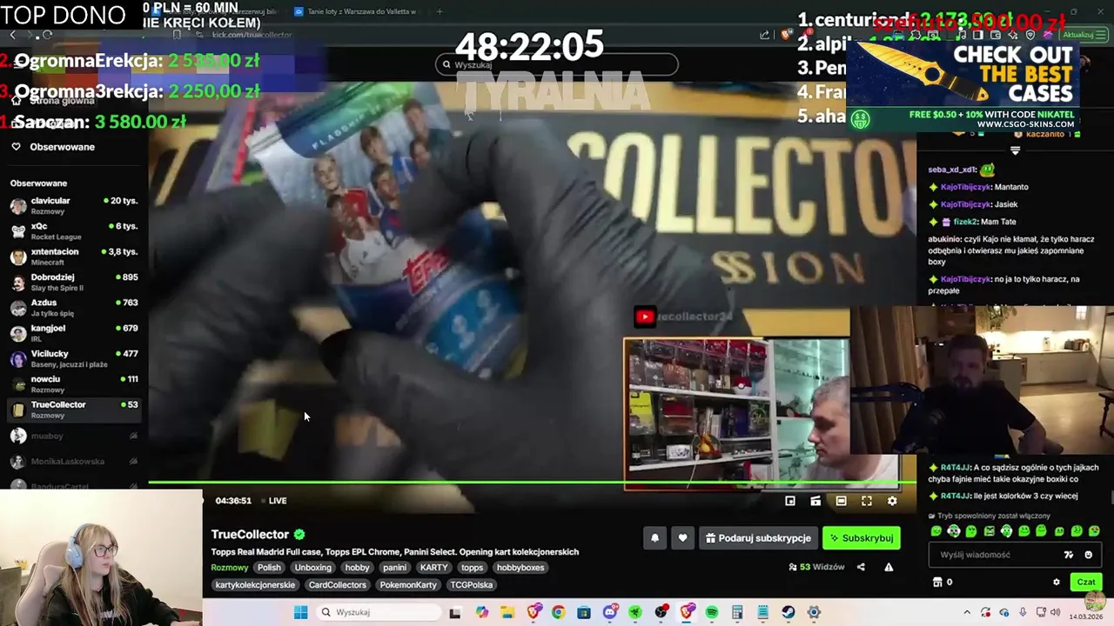Click the notification bell icon for TrueCollector
The height and width of the screenshot is (626, 1114).
click(x=655, y=538)
